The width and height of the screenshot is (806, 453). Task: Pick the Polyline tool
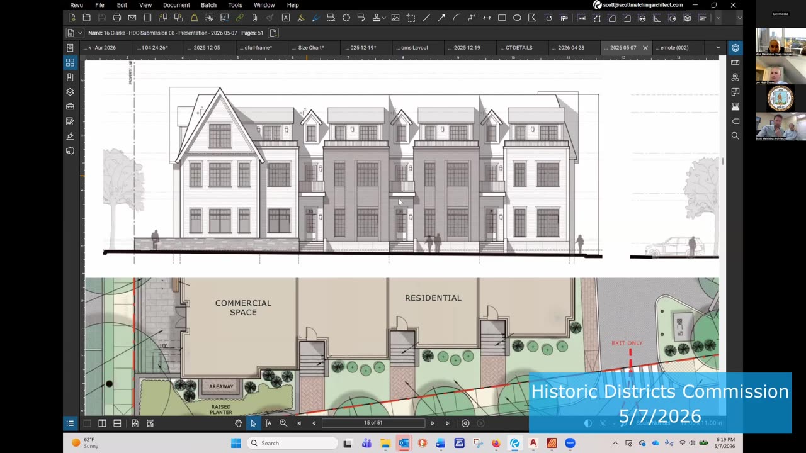tap(472, 18)
